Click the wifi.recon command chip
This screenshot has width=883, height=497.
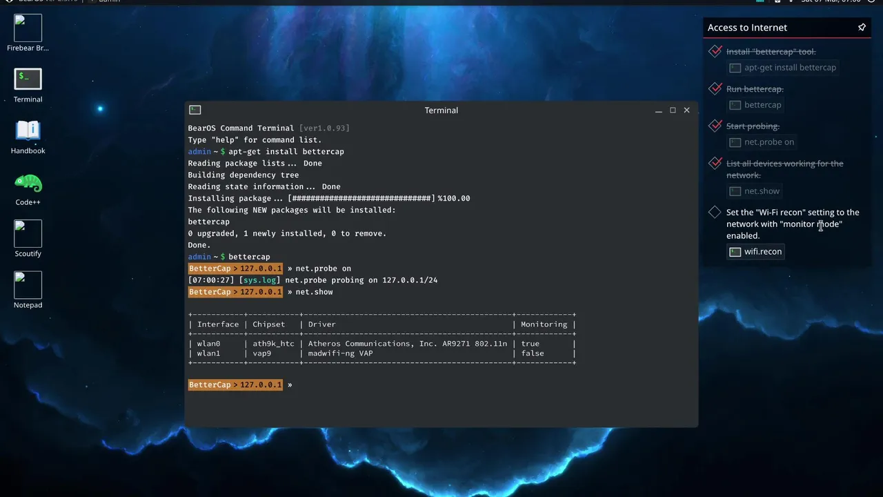click(756, 251)
